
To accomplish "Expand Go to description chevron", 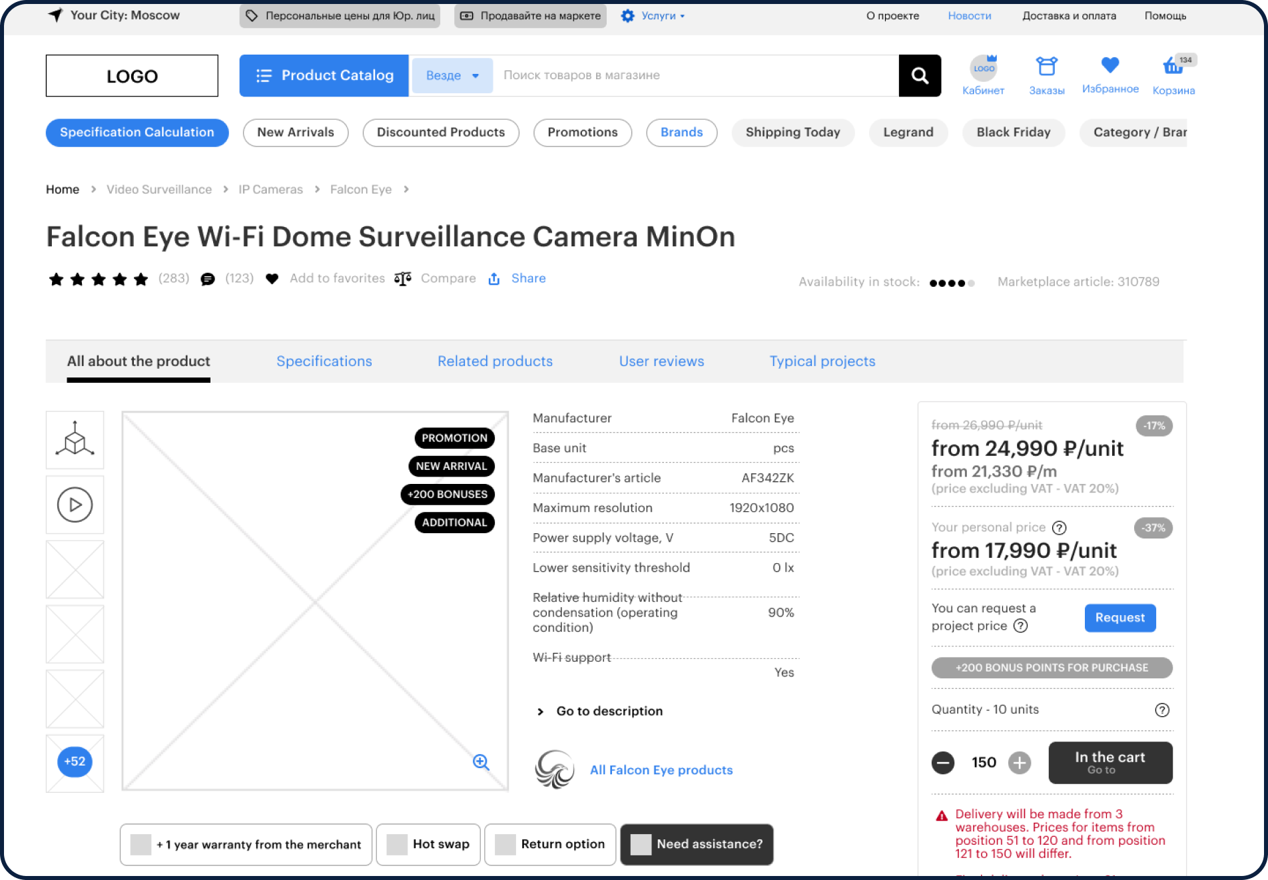I will [540, 712].
